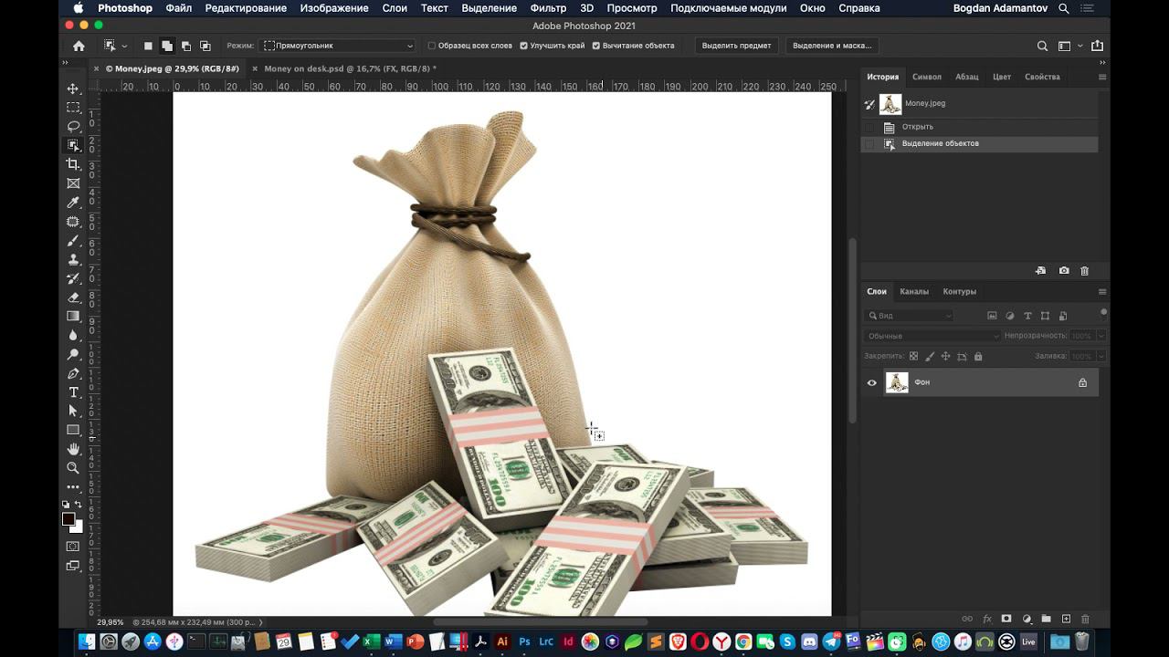Image resolution: width=1169 pixels, height=657 pixels.
Task: Select the Hand tool
Action: coord(73,449)
